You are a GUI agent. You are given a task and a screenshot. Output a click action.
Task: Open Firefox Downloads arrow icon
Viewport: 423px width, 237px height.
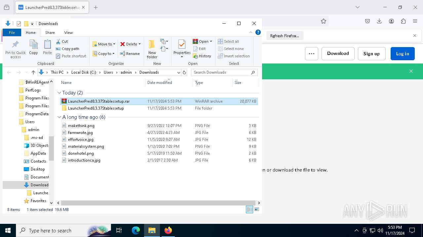pyautogui.click(x=379, y=21)
